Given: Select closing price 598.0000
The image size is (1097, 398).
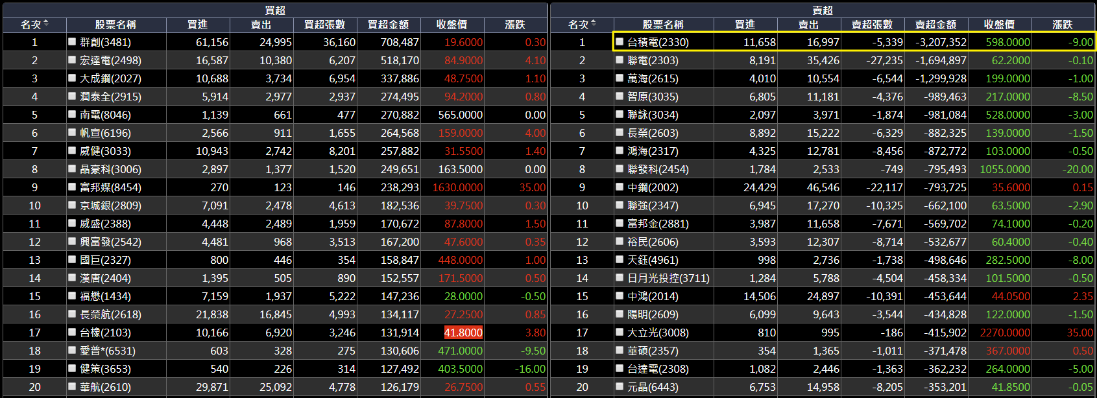Looking at the screenshot, I should [1008, 42].
